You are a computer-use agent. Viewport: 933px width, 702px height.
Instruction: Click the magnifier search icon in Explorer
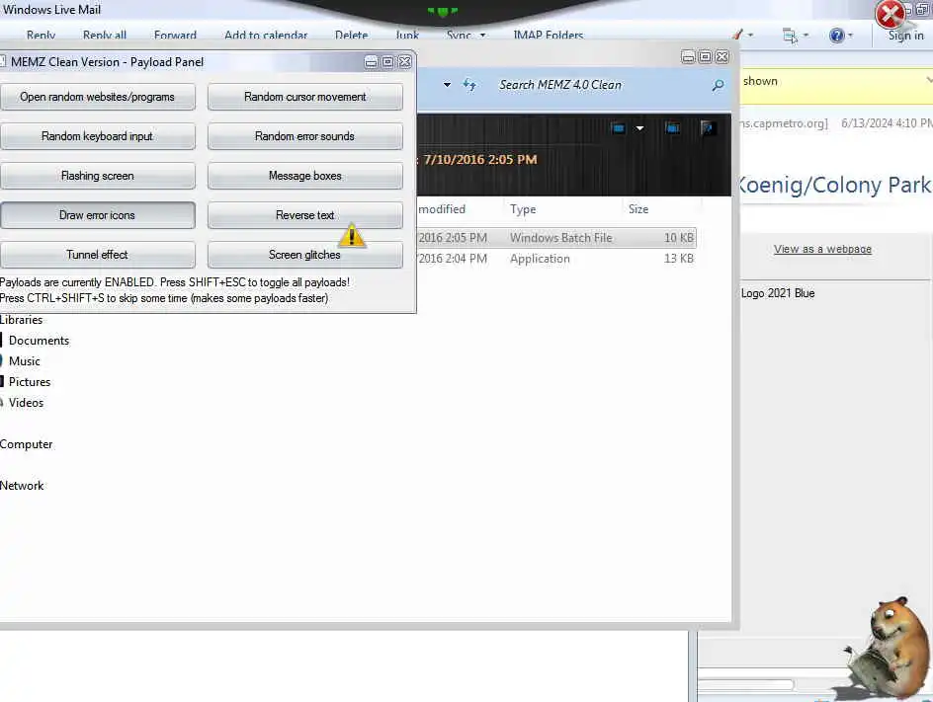click(718, 86)
